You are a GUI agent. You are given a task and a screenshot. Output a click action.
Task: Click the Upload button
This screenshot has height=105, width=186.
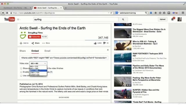162,19
